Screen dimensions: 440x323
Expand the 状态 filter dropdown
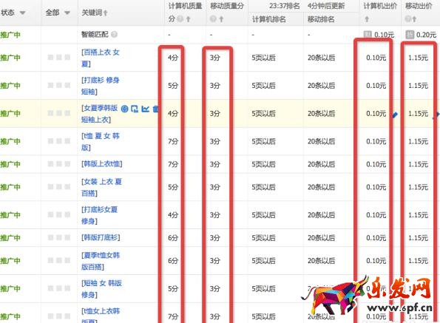click(22, 13)
